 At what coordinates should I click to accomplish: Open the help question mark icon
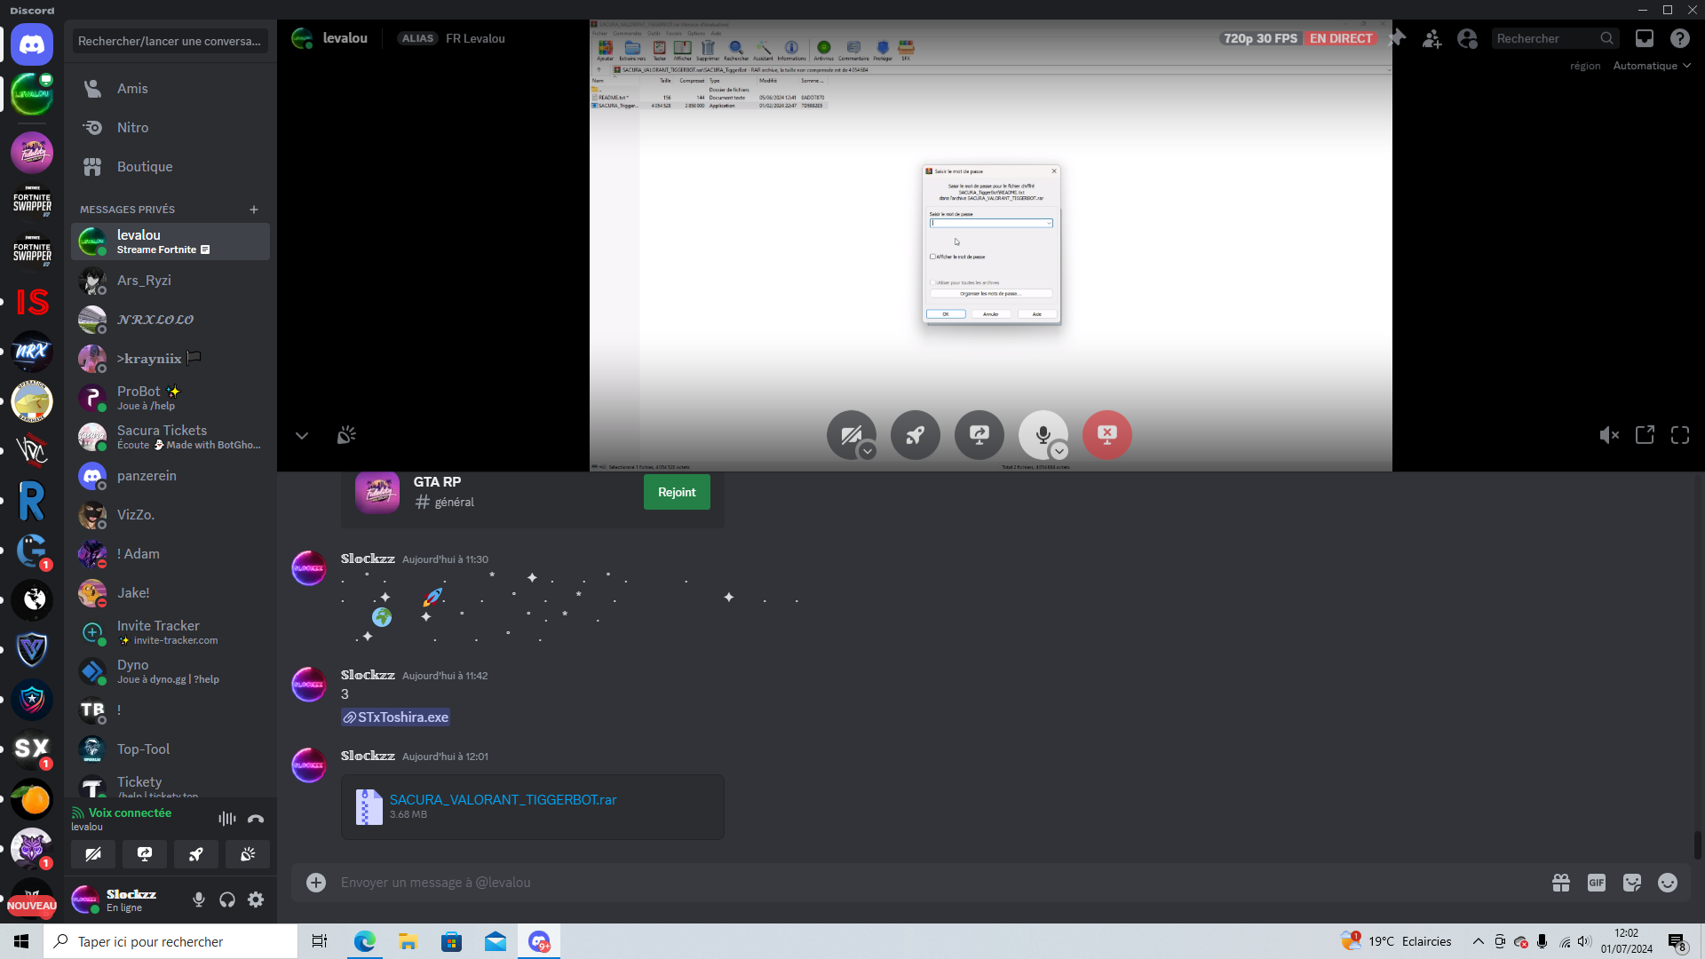pos(1680,38)
